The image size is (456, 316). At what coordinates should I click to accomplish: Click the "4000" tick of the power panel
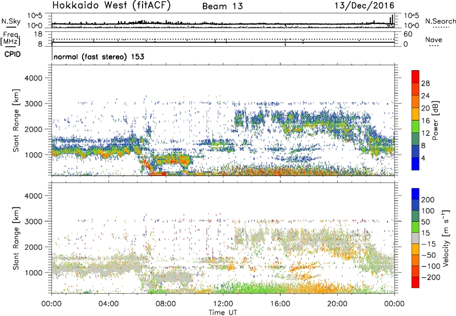33,78
